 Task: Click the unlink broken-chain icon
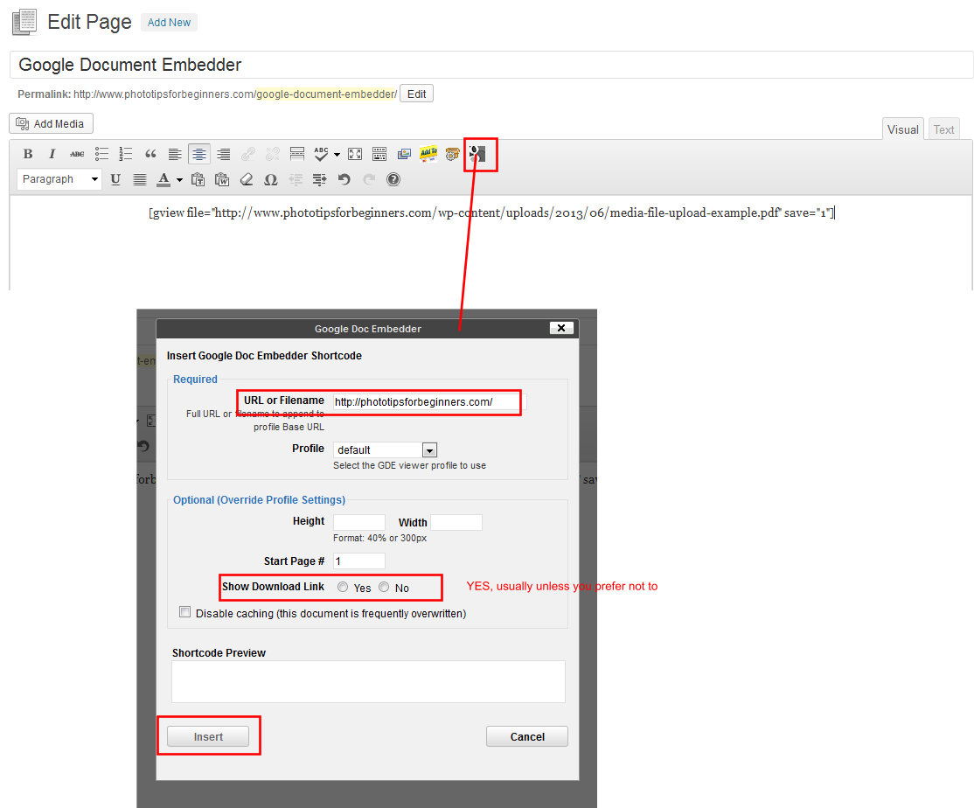(x=272, y=154)
